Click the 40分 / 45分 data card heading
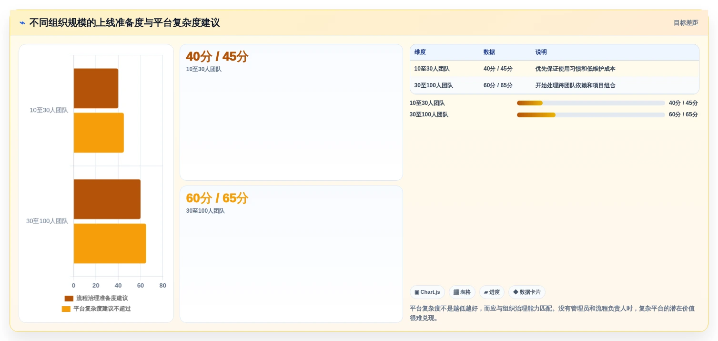Image resolution: width=718 pixels, height=341 pixels. pos(217,56)
